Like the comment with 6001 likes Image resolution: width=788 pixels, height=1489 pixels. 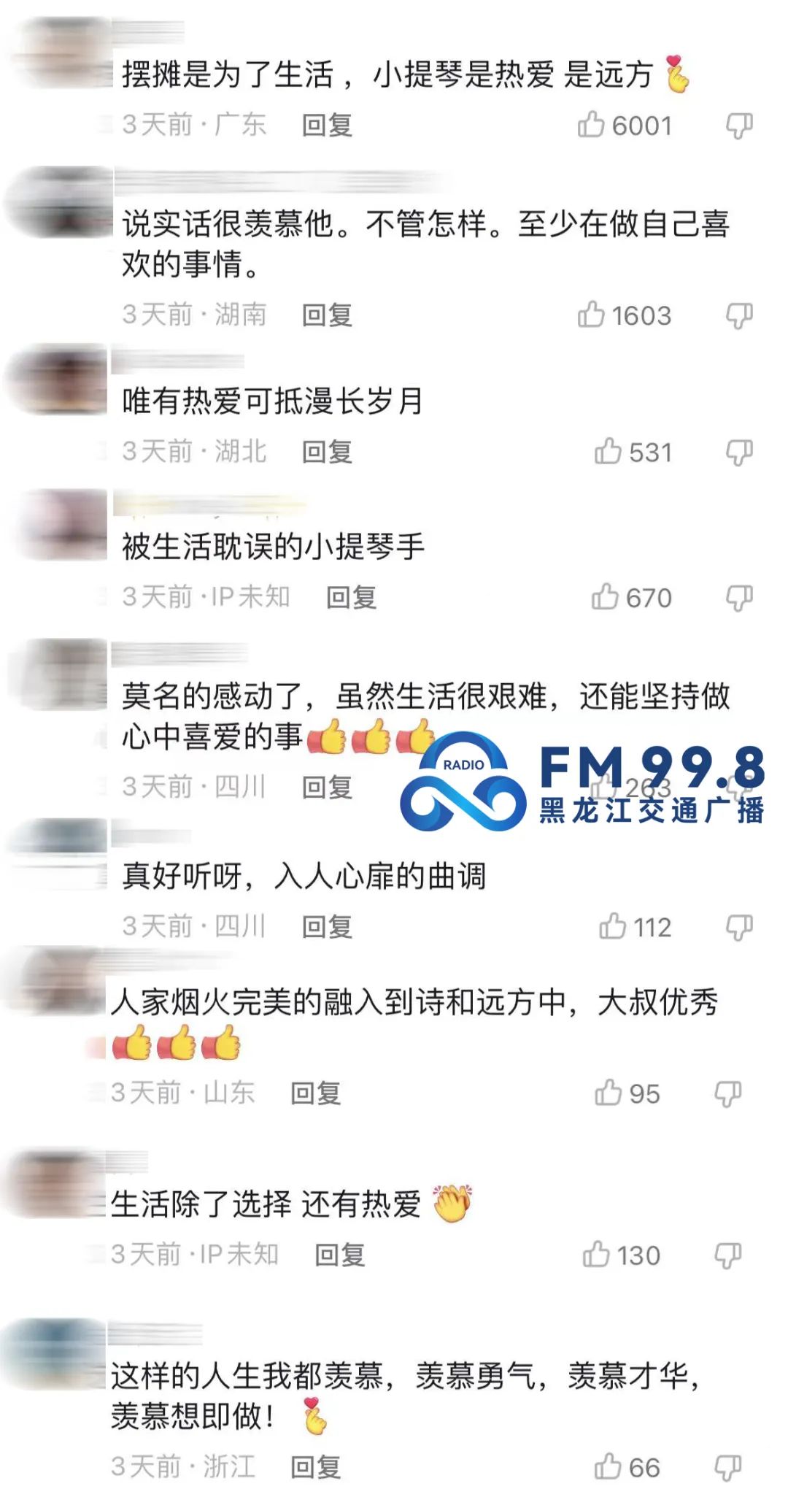tap(591, 125)
